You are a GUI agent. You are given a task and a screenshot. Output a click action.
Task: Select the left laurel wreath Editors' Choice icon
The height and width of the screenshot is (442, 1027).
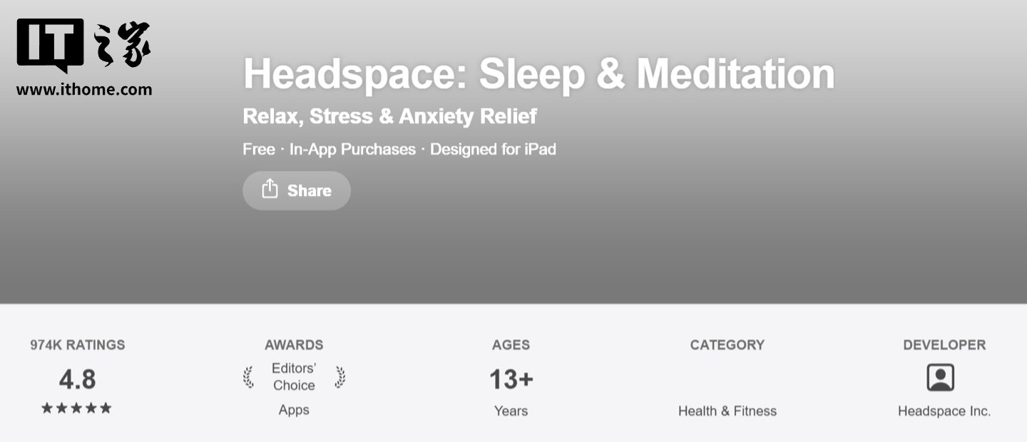coord(249,377)
